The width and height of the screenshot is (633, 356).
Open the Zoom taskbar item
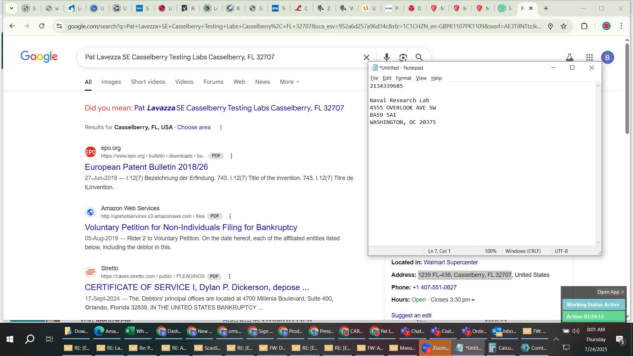(436, 348)
